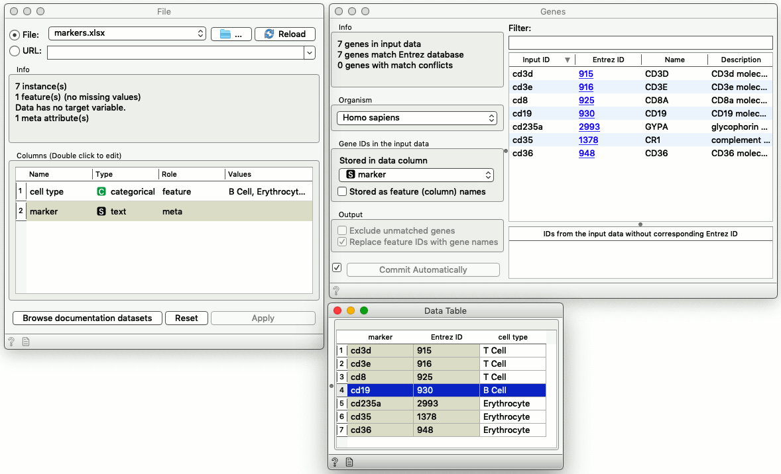Image resolution: width=781 pixels, height=474 pixels.
Task: Click Entrez ID header in Data Table
Action: (x=446, y=337)
